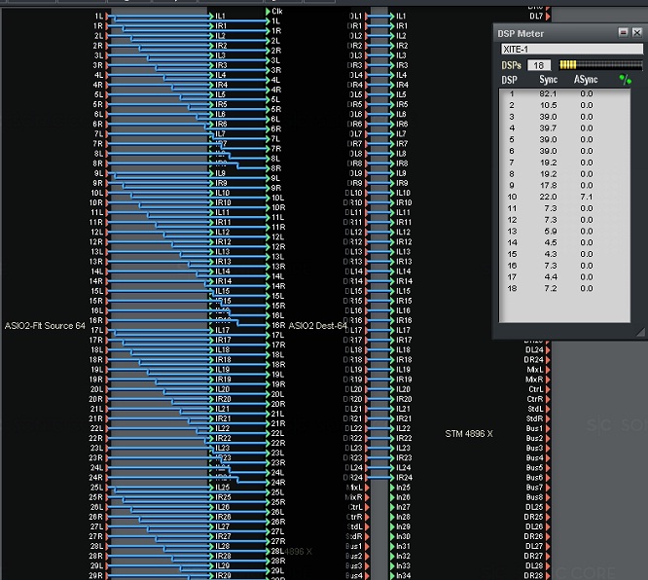The height and width of the screenshot is (580, 648).
Task: Click the DR24 output port wired to IR24
Action: coord(366,478)
